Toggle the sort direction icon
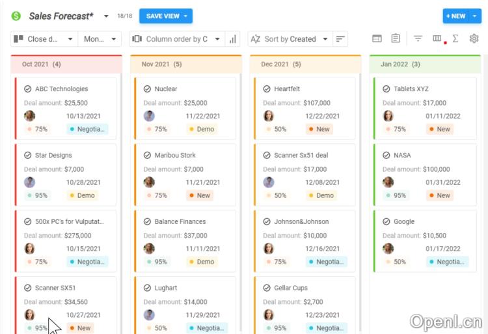The height and width of the screenshot is (334, 488). pos(340,39)
